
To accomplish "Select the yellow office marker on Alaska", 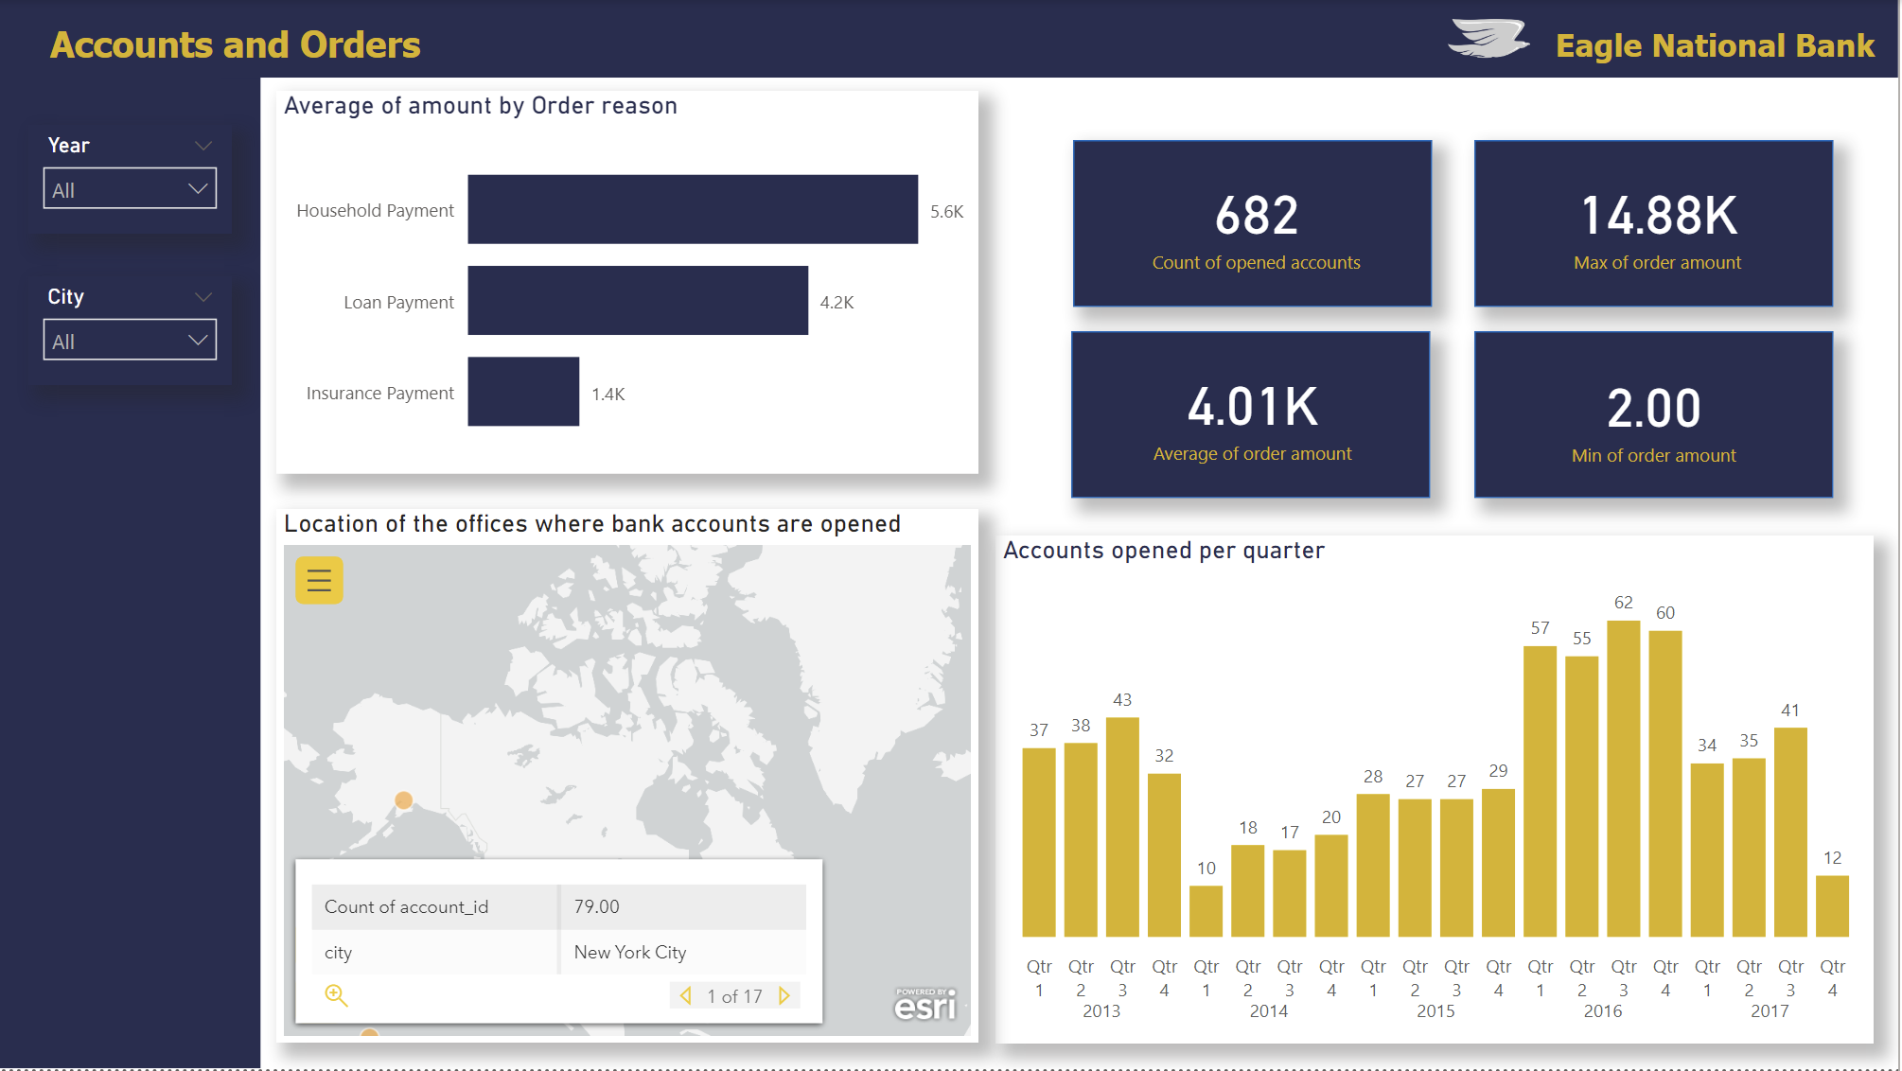I will (405, 799).
